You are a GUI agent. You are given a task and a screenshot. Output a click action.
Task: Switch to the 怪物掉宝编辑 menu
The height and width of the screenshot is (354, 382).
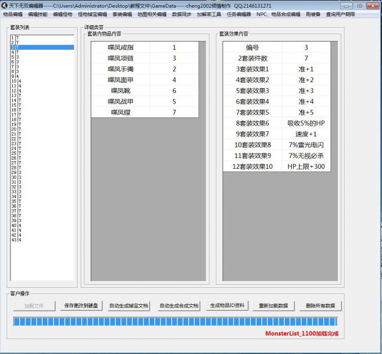pyautogui.click(x=93, y=14)
